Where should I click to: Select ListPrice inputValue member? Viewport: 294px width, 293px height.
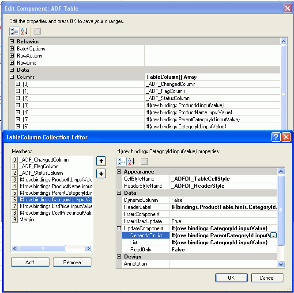pyautogui.click(x=52, y=206)
